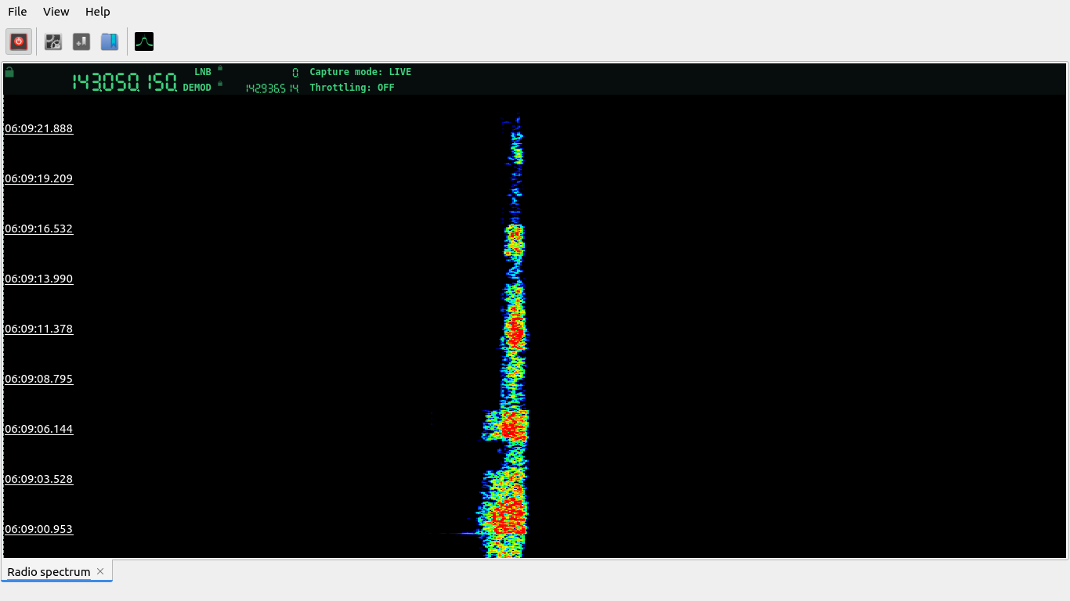The width and height of the screenshot is (1070, 601).
Task: Click the DEMOD label
Action: point(197,88)
